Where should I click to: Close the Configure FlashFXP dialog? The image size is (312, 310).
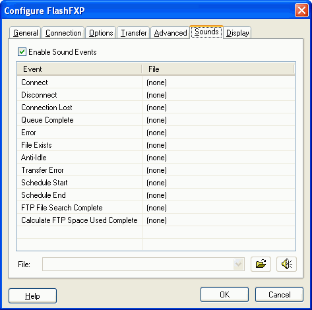click(x=301, y=11)
